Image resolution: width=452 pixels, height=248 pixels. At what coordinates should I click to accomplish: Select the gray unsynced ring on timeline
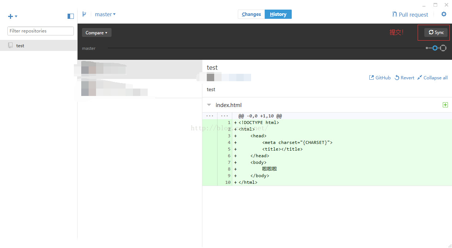tap(443, 48)
